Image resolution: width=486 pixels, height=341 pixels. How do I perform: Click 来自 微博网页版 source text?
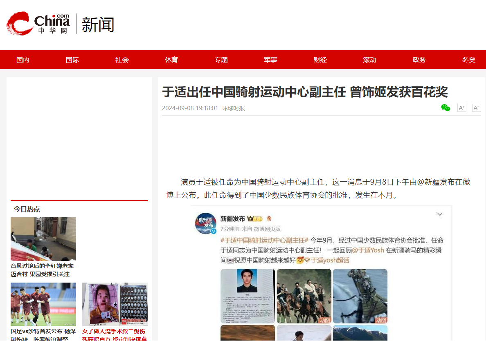point(261,229)
